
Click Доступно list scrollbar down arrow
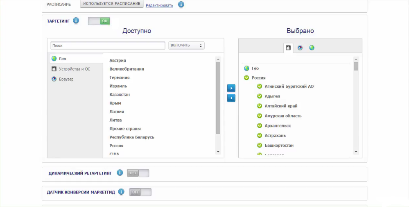(x=218, y=152)
